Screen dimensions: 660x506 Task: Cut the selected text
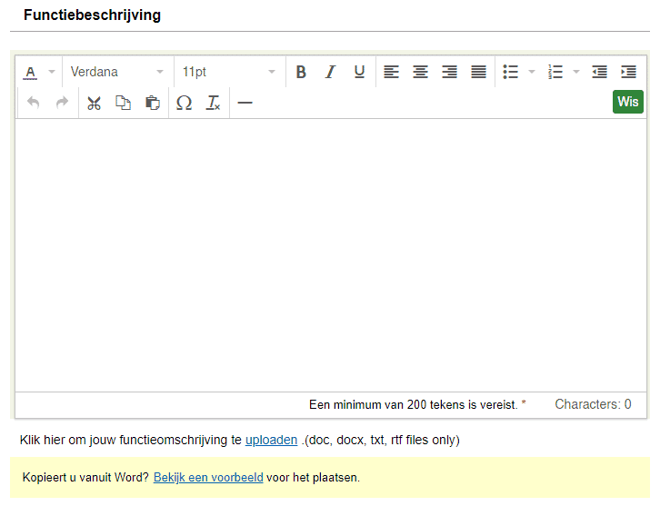[x=94, y=103]
